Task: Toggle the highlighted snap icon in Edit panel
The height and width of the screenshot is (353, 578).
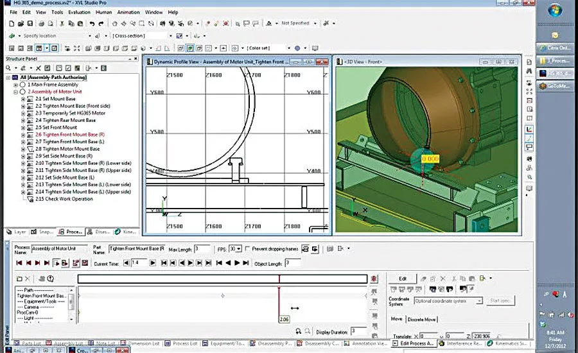Action: pyautogui.click(x=471, y=289)
